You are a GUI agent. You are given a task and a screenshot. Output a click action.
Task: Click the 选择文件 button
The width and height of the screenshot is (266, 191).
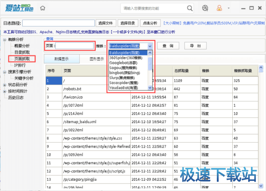point(106,23)
